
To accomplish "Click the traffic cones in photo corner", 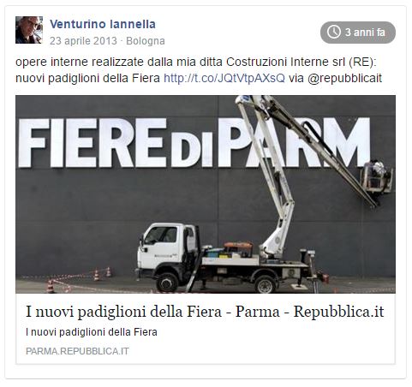I will pyautogui.click(x=79, y=280).
